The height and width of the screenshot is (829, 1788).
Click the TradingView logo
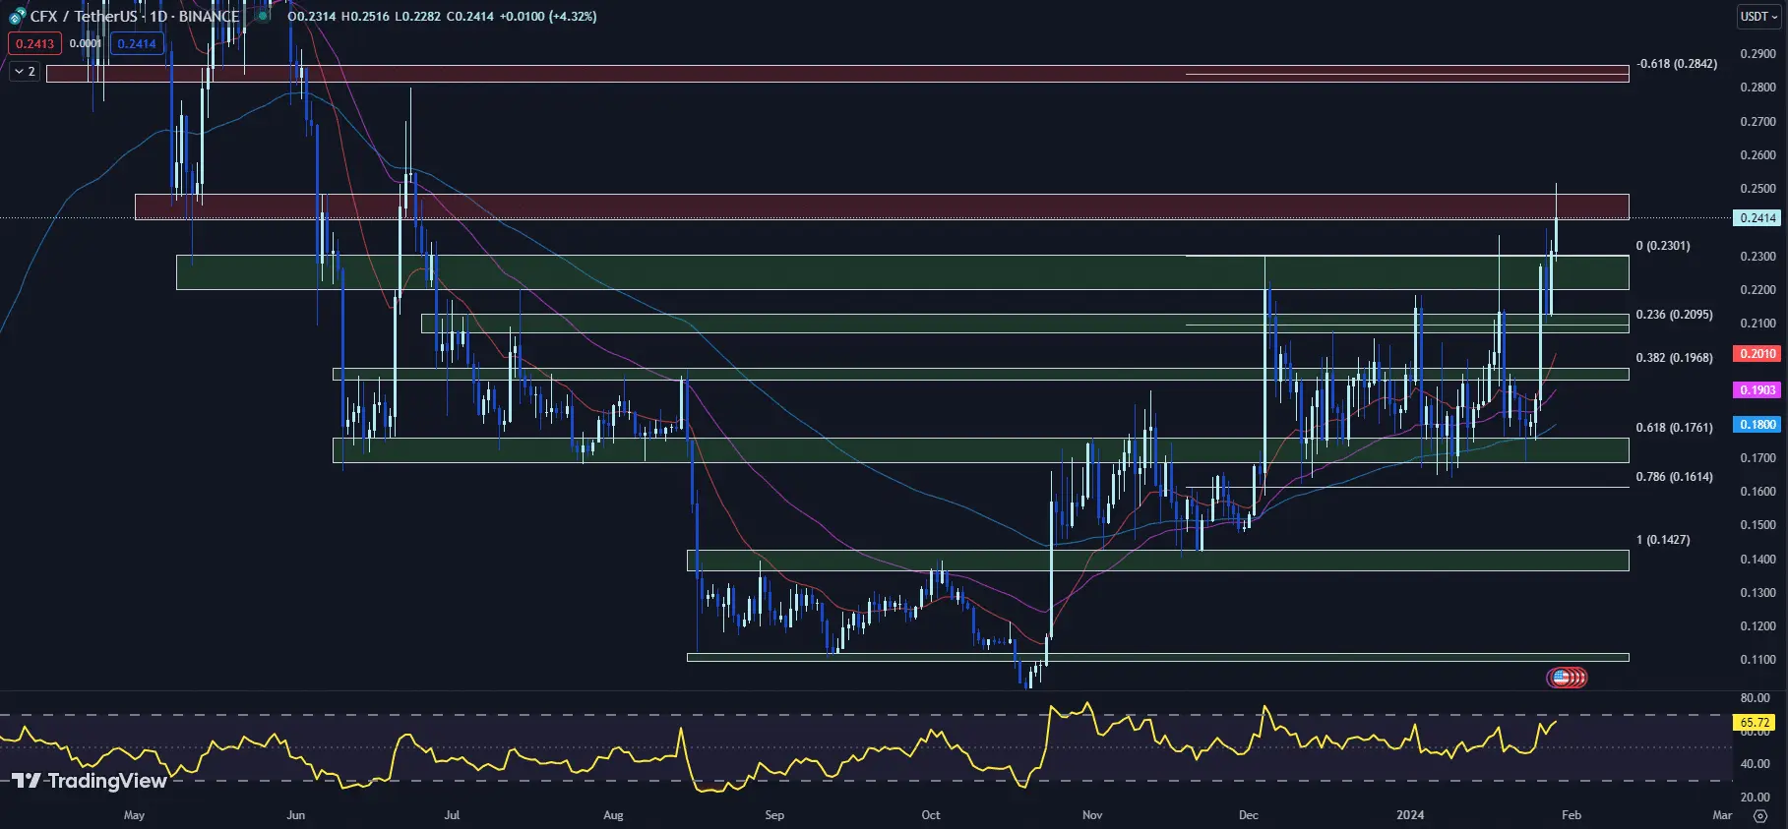(90, 781)
